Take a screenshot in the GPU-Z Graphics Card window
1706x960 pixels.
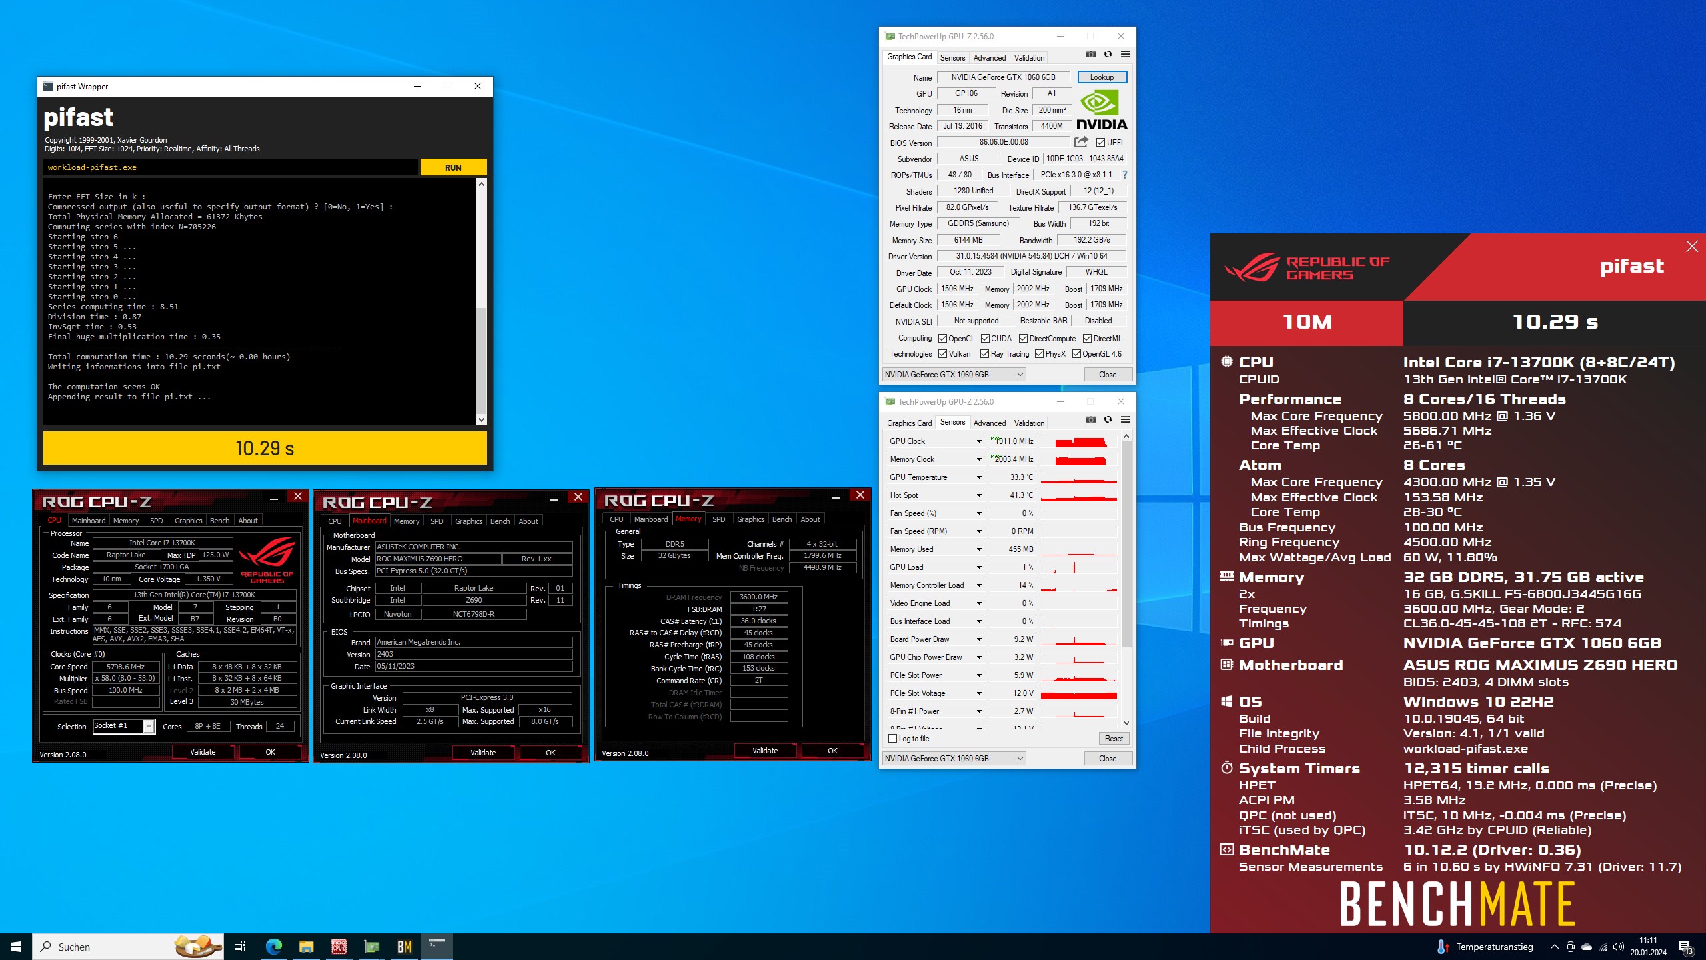1090,54
